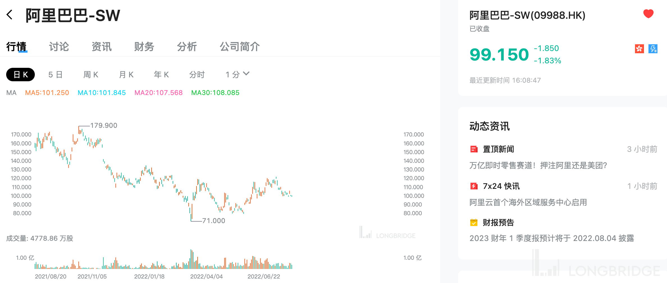The height and width of the screenshot is (283, 667).
Task: Click the 置顶新闻 red pinned news icon
Action: pyautogui.click(x=474, y=149)
